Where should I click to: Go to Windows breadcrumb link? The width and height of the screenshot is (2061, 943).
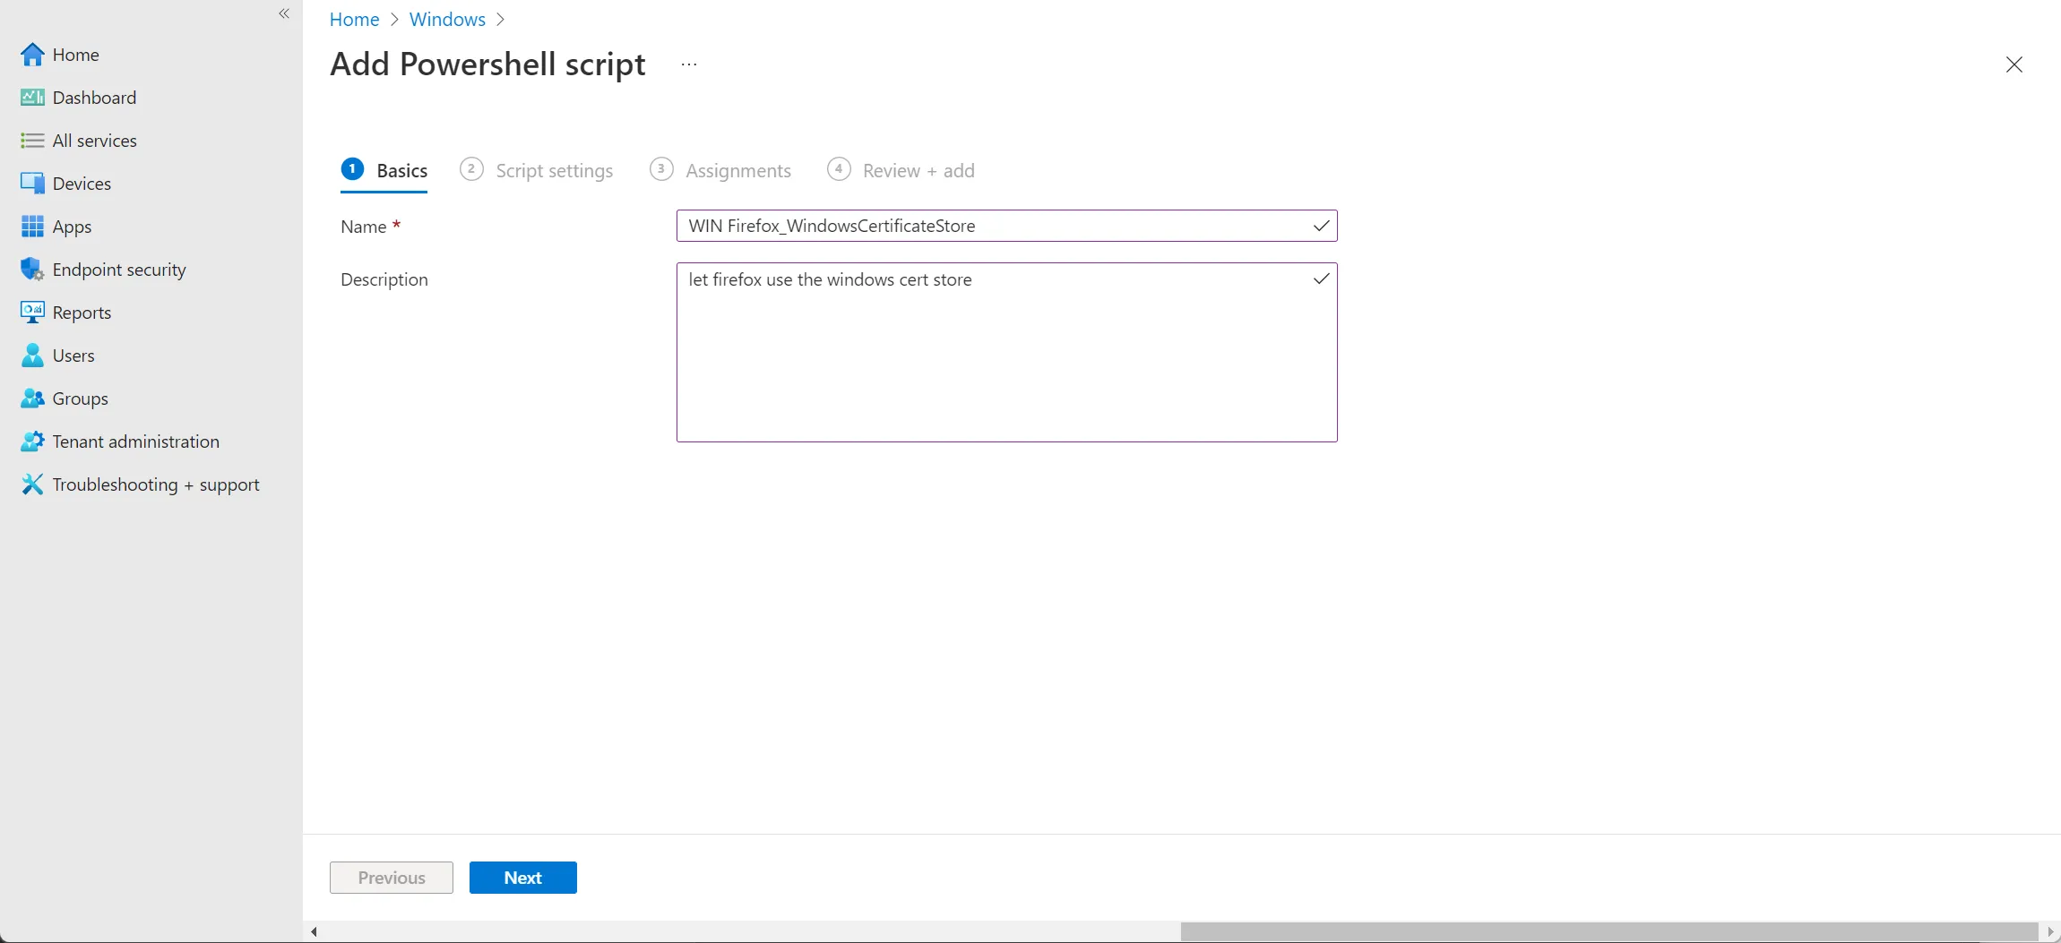[x=447, y=19]
